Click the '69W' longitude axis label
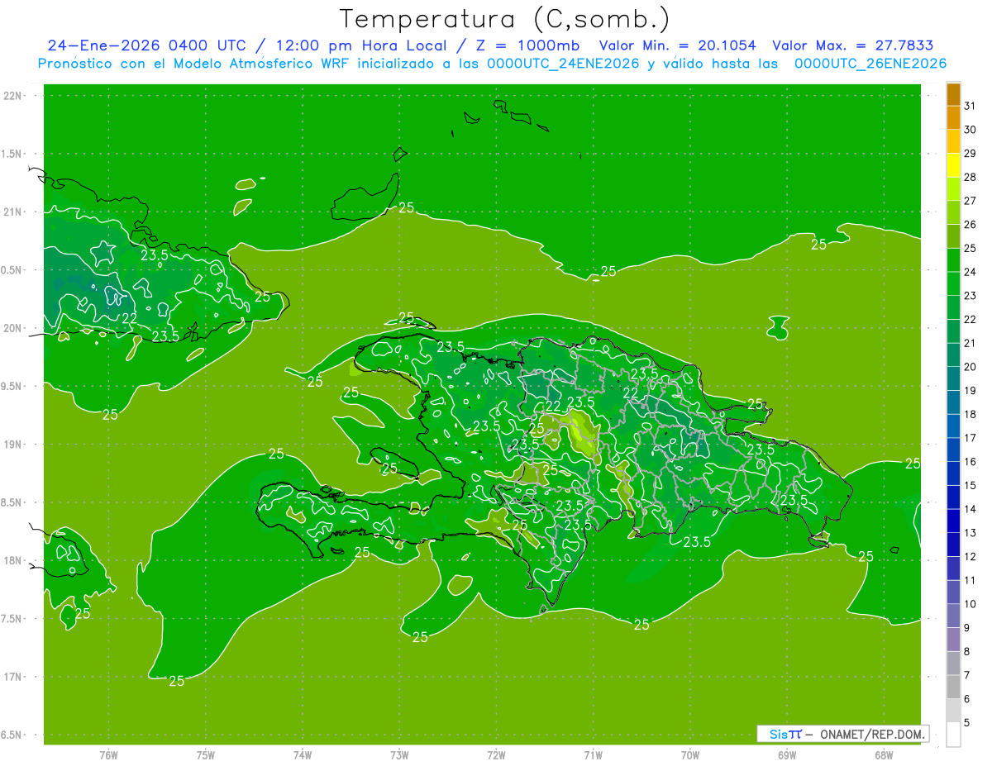Screen dimensions: 992x766 point(787,755)
